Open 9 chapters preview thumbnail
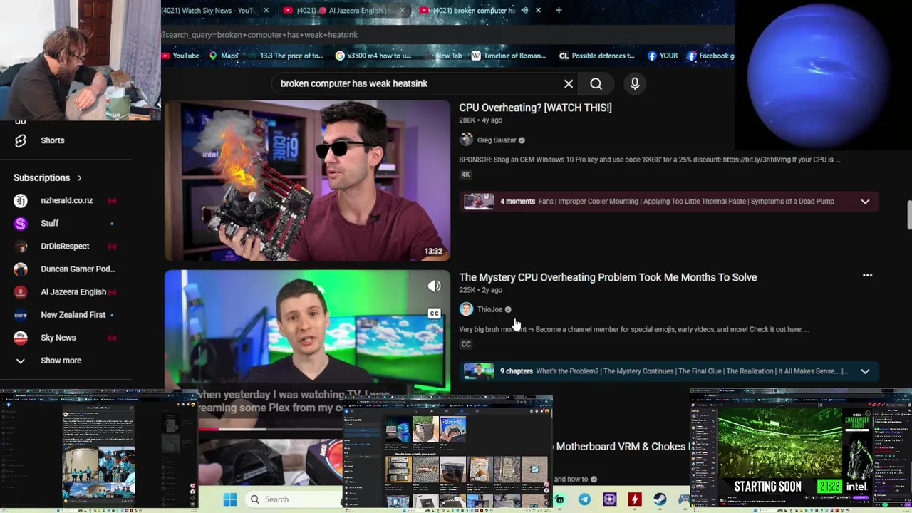 pyautogui.click(x=479, y=370)
